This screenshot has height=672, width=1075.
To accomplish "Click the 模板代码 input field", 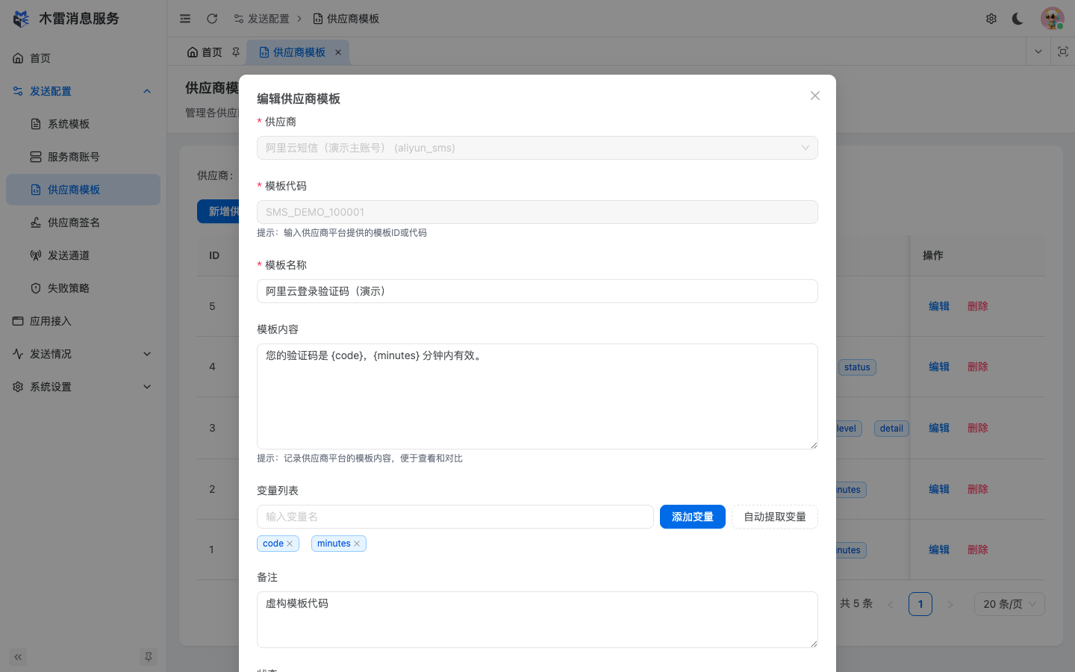I will point(537,212).
